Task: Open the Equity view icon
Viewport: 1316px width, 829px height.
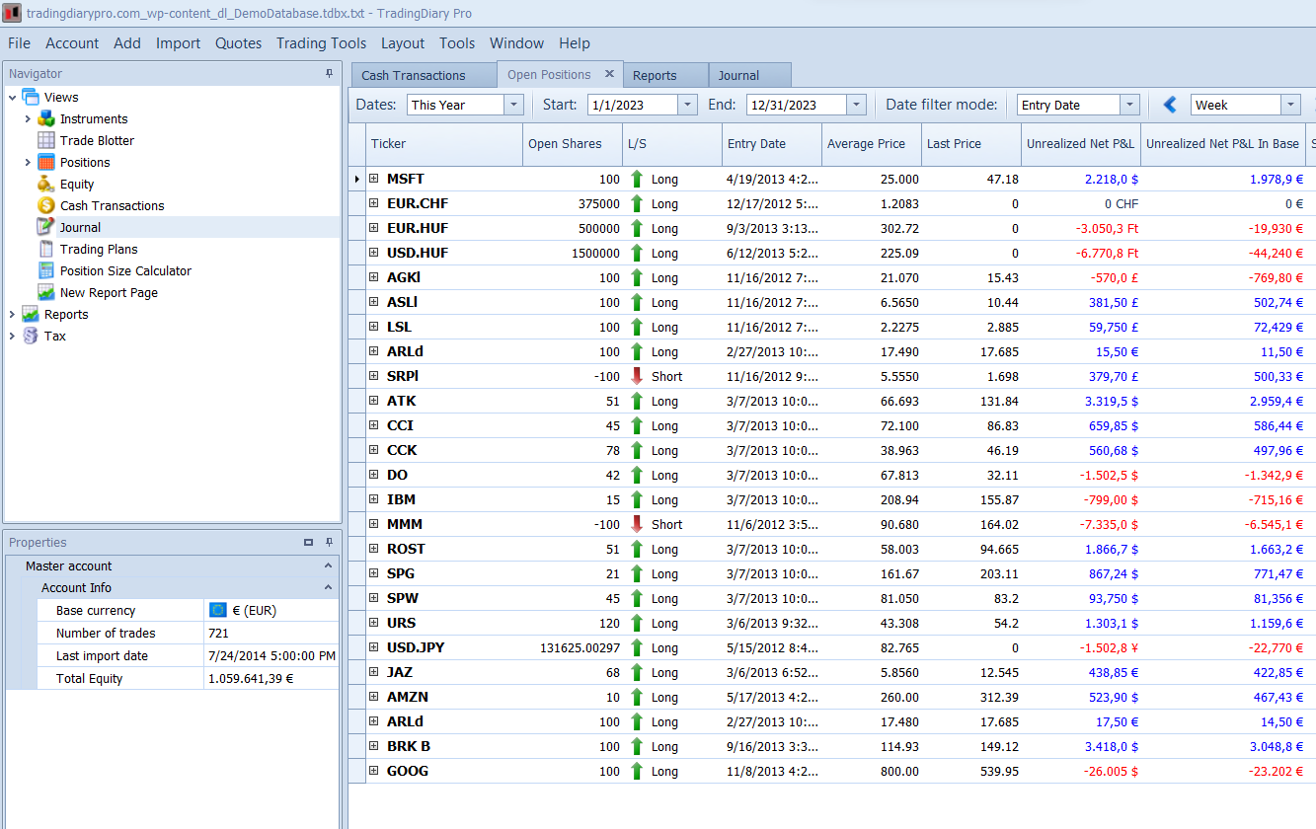Action: point(45,184)
